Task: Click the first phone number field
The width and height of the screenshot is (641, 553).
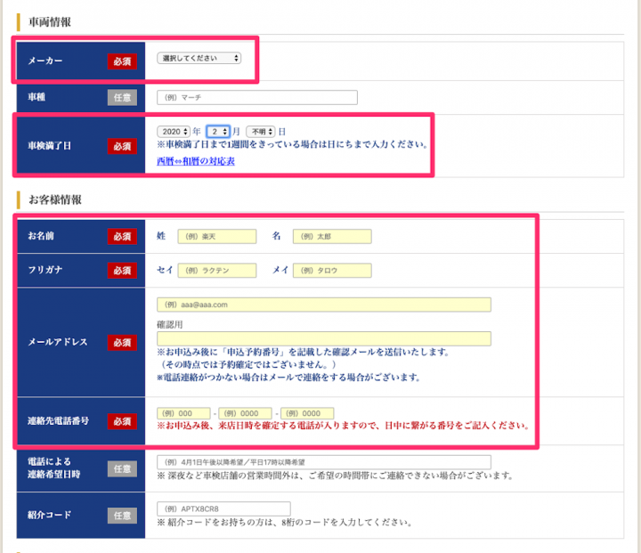Action: (183, 413)
